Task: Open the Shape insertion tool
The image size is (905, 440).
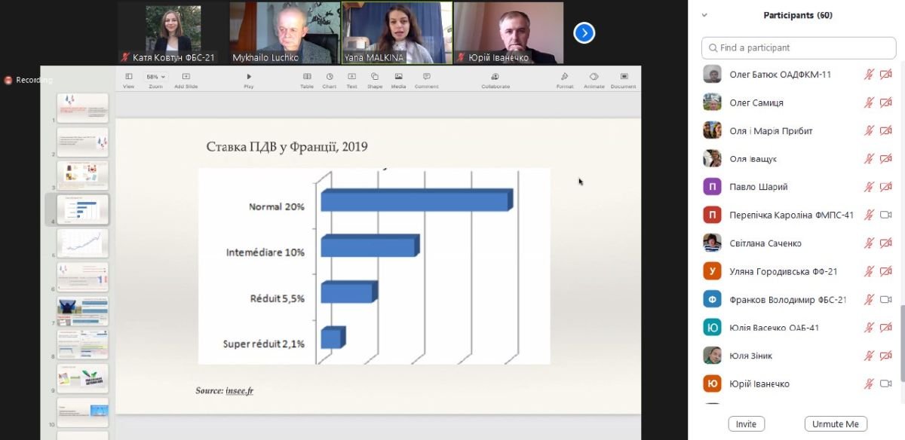Action: tap(375, 81)
